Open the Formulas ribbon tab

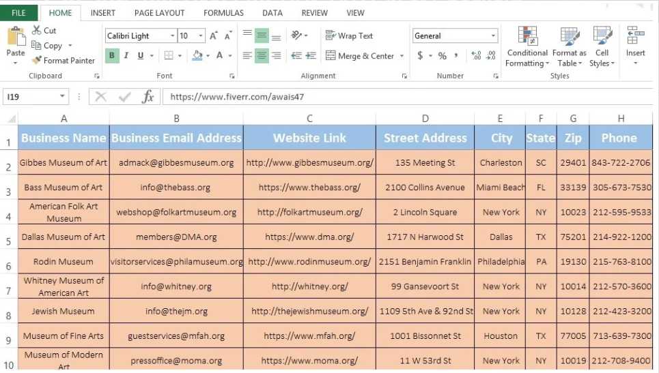[223, 13]
